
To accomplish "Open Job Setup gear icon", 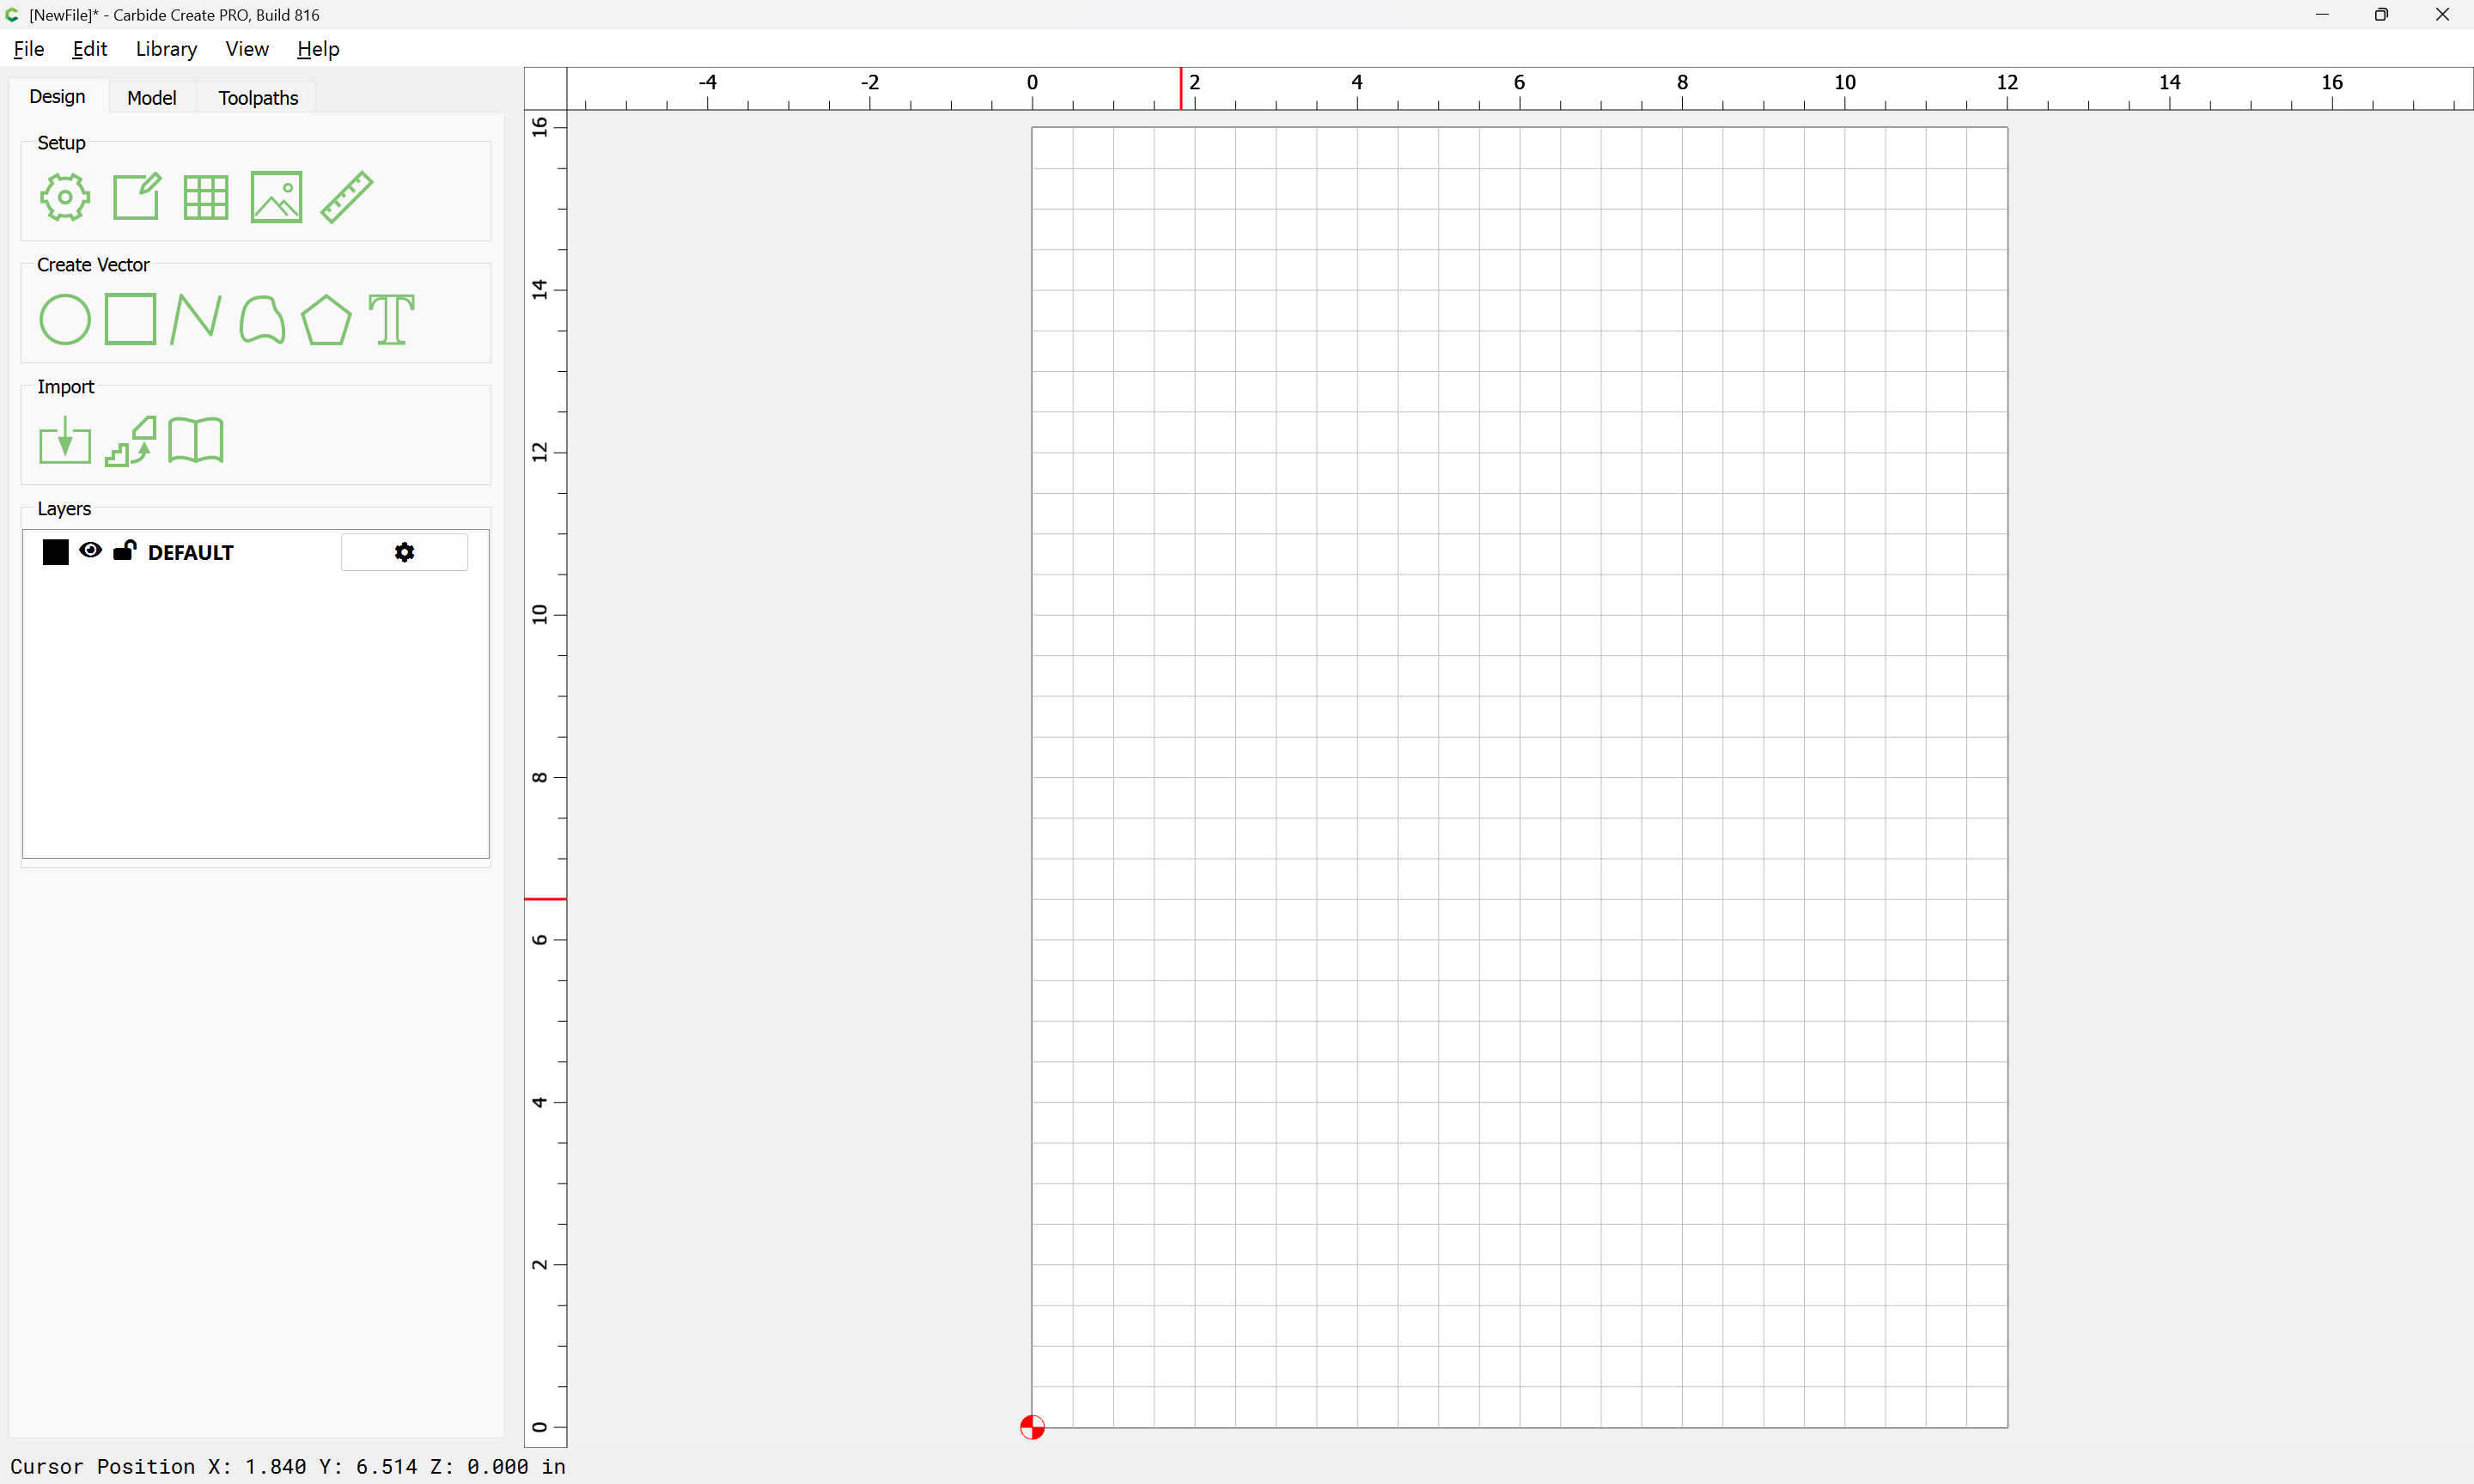I will point(65,197).
